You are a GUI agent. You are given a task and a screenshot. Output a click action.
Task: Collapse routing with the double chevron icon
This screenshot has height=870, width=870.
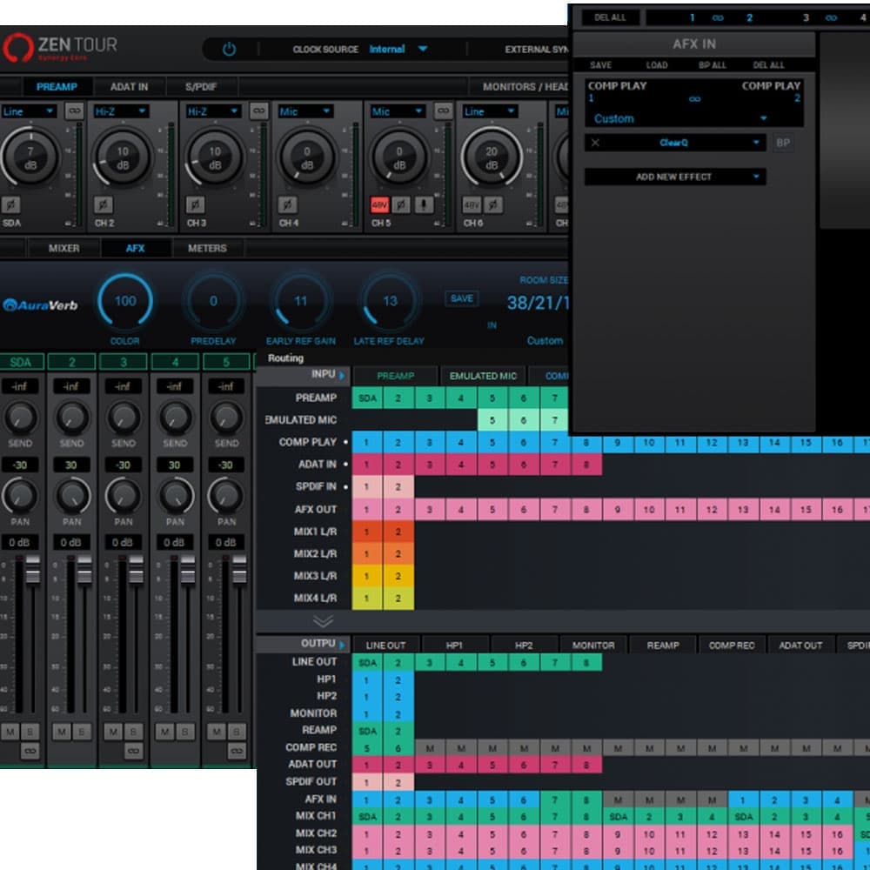(x=323, y=620)
